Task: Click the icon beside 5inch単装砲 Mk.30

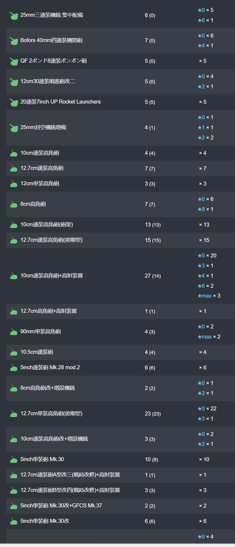Action: pos(14,459)
